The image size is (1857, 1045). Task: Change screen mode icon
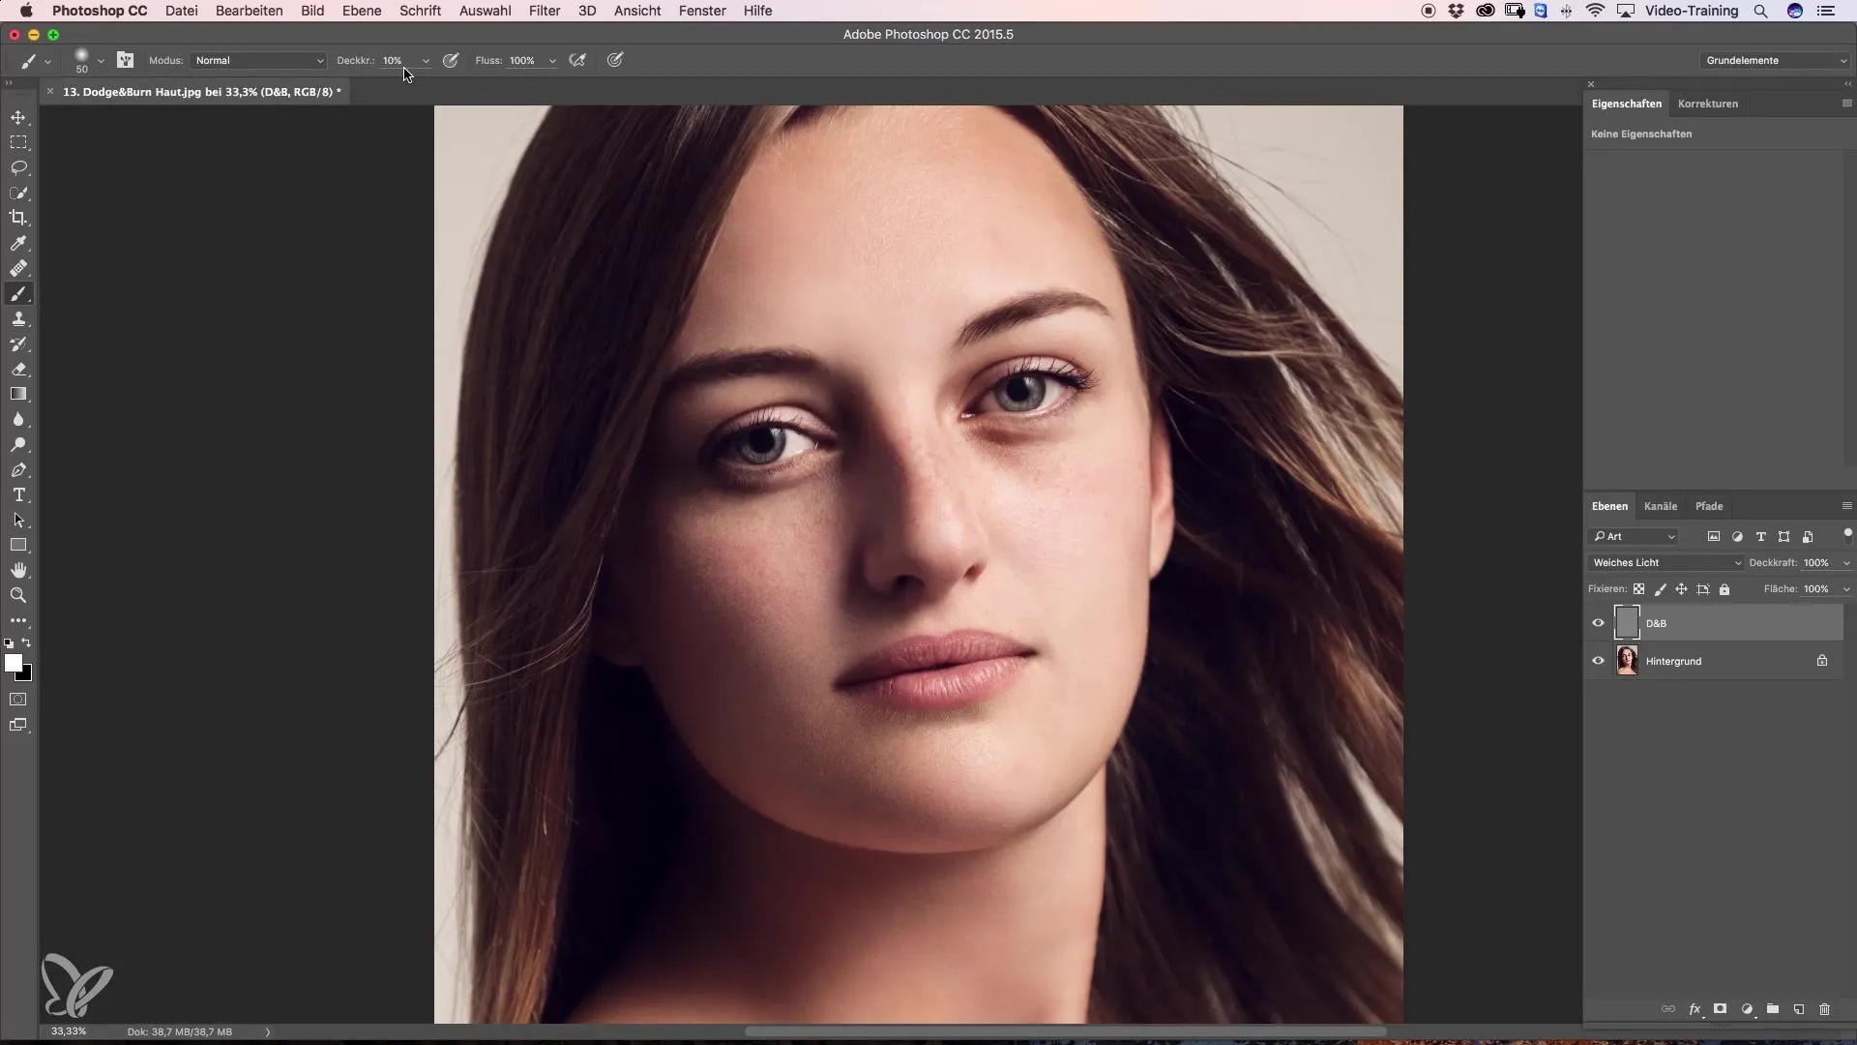pyautogui.click(x=18, y=726)
